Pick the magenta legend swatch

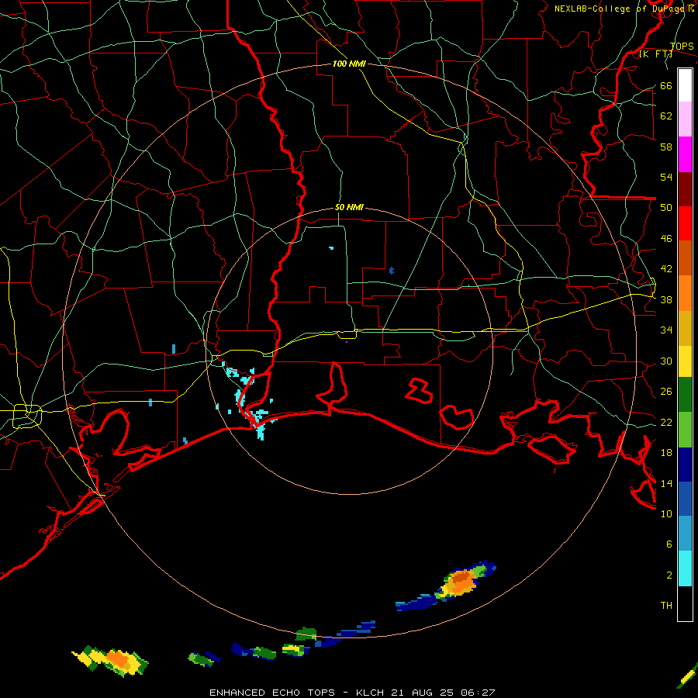685,154
